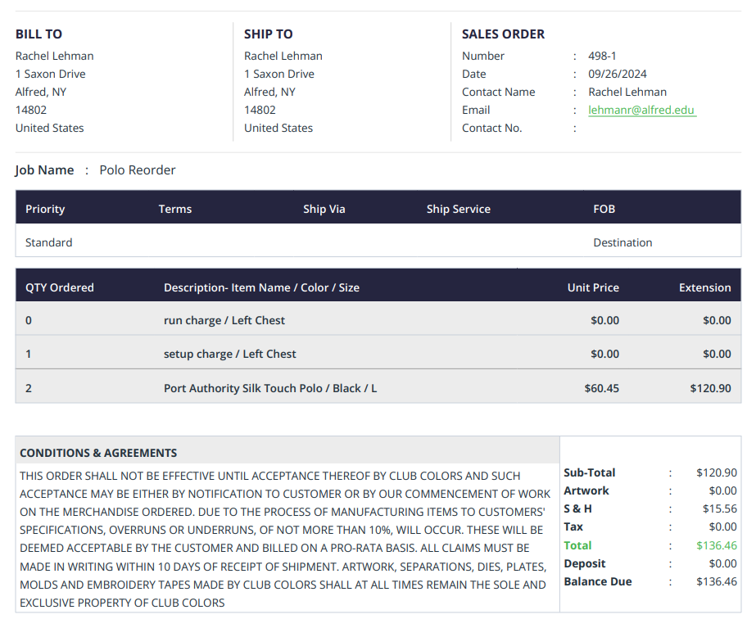Click the green Total amount $136.46
Viewport: 747px width, 628px height.
click(x=716, y=545)
